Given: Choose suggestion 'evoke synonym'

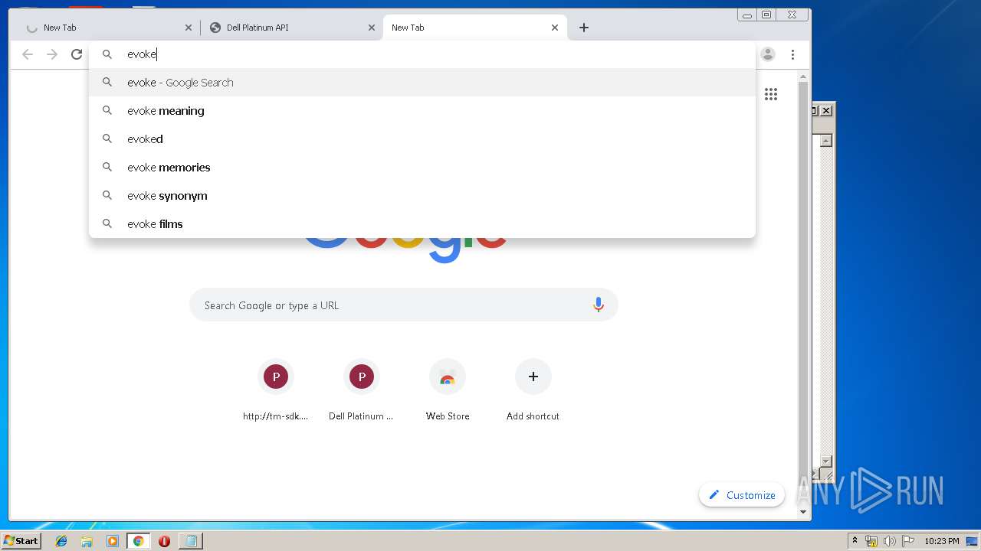Looking at the screenshot, I should [x=422, y=196].
